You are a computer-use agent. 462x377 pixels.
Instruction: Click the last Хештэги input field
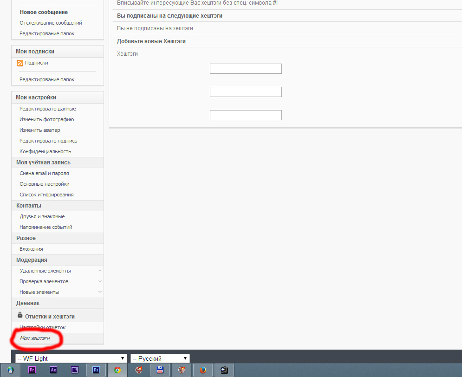(x=246, y=115)
